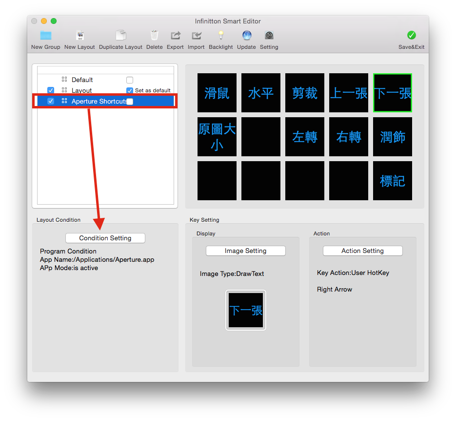Select the Default layout item

click(x=82, y=80)
